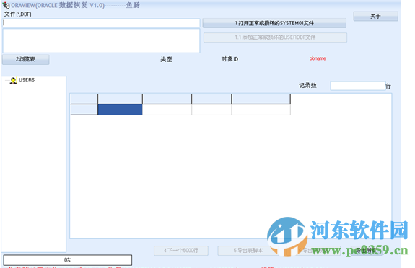
Task: Click the 对象ID label
Action: (230, 59)
